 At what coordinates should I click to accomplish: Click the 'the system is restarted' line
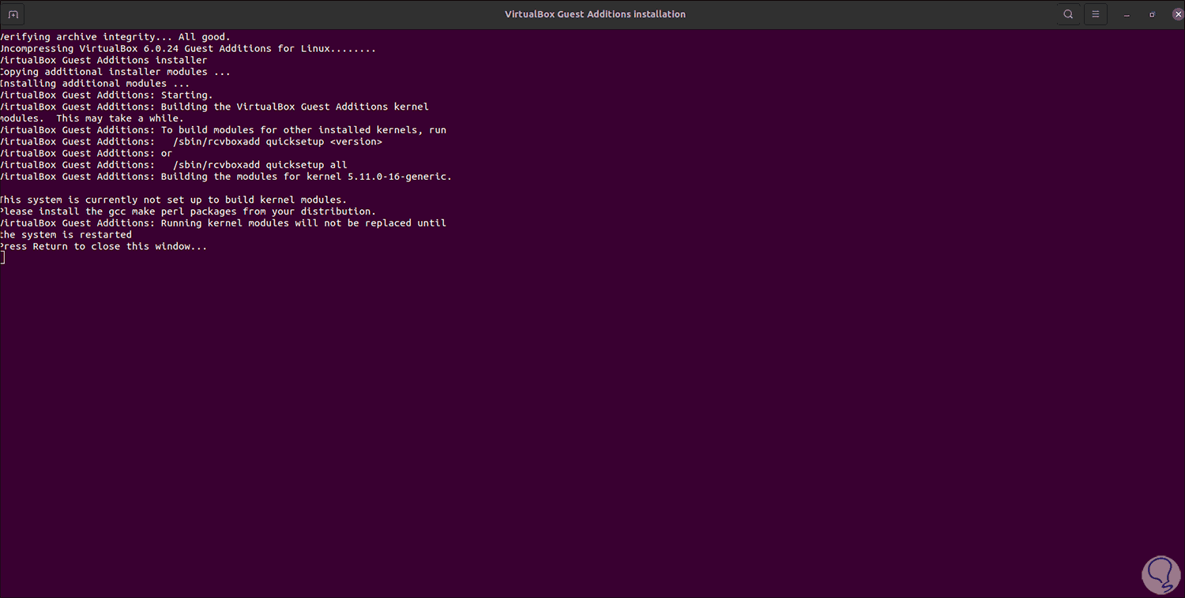pyautogui.click(x=66, y=234)
